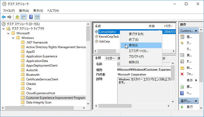Open the 操作(A) menu
The image size is (204, 117).
point(24,11)
